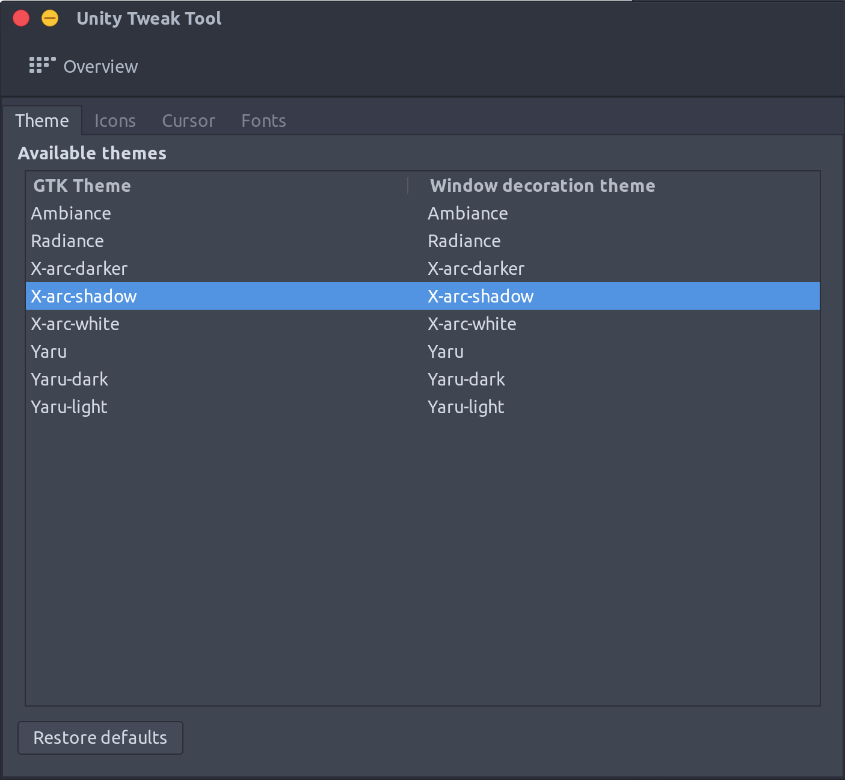Pick X-arc-white GTK theme
The width and height of the screenshot is (845, 780).
point(75,324)
